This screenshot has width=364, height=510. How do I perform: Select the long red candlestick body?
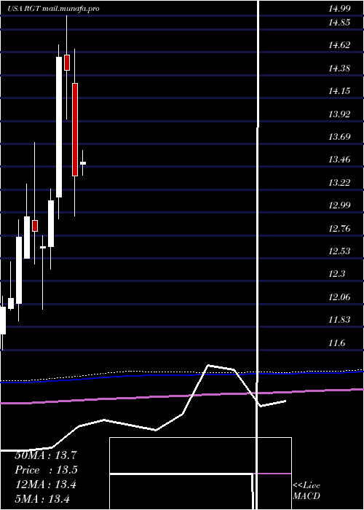tap(75, 130)
